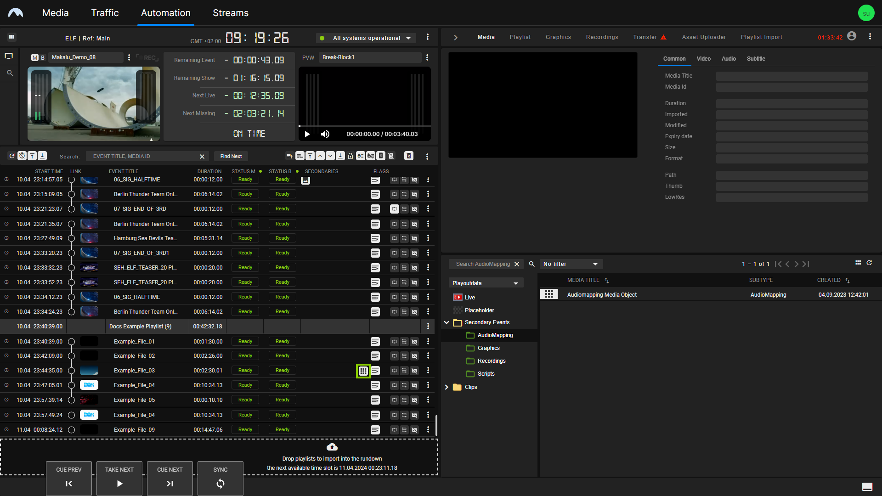Click the refresh rundown icon
The height and width of the screenshot is (496, 882).
[x=12, y=156]
